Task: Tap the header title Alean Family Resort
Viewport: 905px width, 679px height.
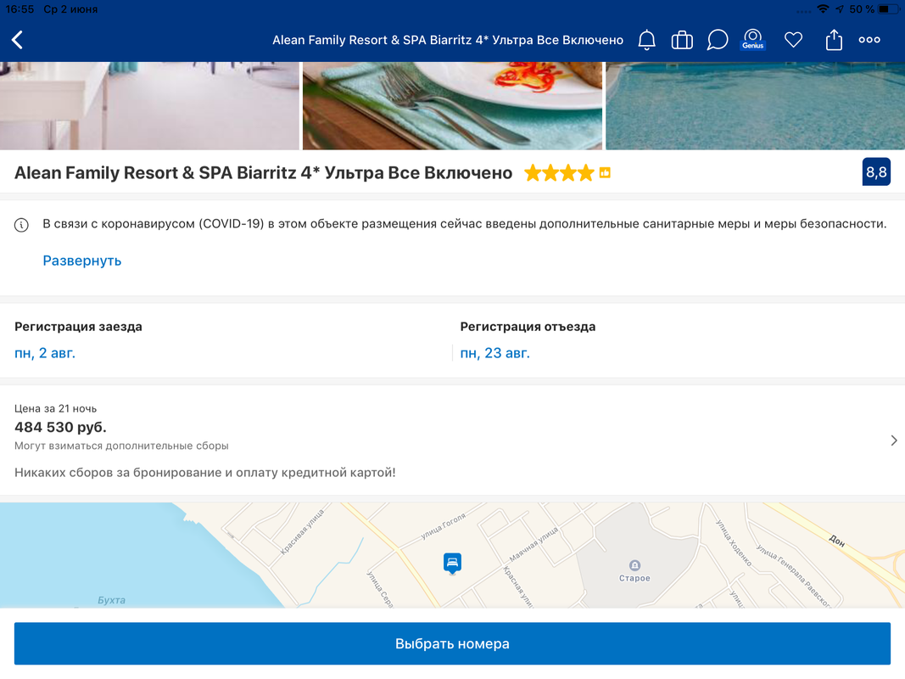Action: tap(448, 40)
